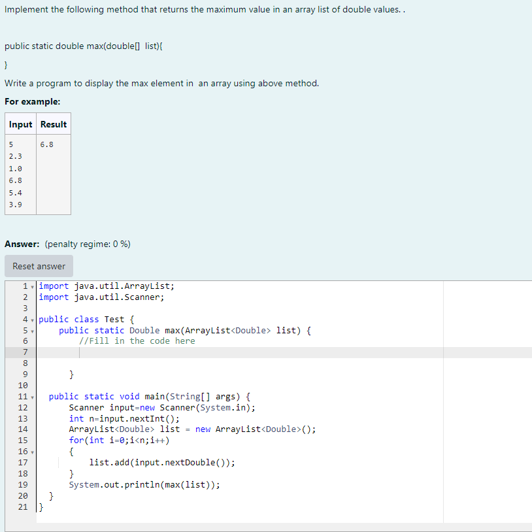Collapse the for-loop body fold on line 16

point(31,451)
